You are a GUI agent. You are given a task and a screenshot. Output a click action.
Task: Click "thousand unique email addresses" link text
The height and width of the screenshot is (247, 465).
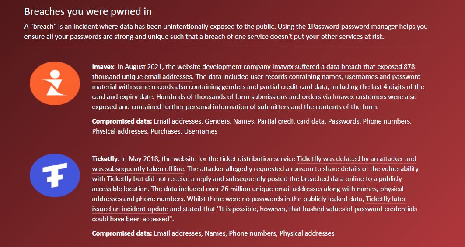pos(142,77)
